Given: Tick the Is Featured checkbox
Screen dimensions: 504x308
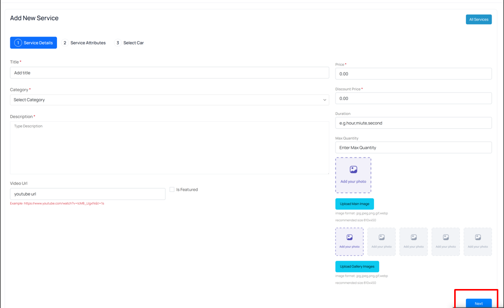Looking at the screenshot, I should [172, 189].
